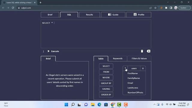Go back in browser history
Screen dimensions: 192x108
pos(3,8)
